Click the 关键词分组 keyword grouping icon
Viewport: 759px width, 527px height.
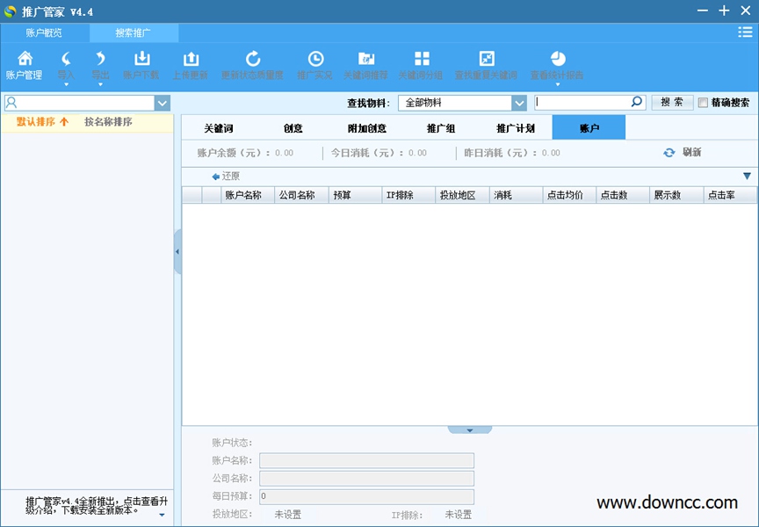(x=422, y=63)
